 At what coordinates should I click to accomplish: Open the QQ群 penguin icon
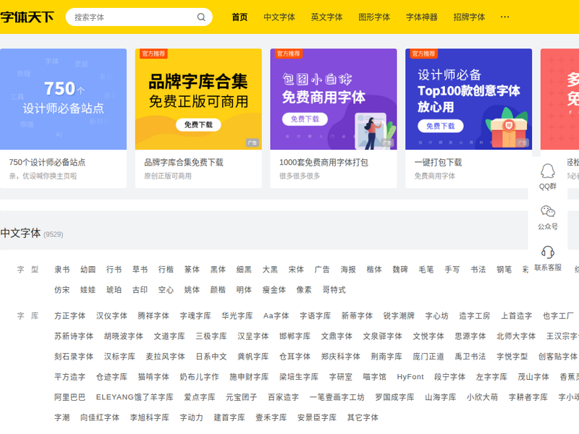click(x=548, y=171)
